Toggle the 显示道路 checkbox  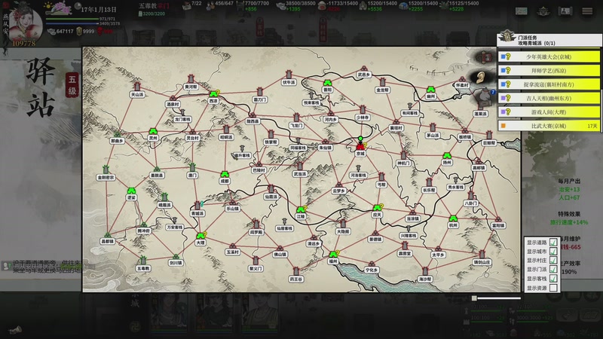point(553,242)
